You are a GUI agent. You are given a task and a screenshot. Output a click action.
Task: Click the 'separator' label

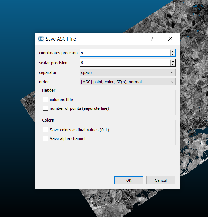coord(48,73)
